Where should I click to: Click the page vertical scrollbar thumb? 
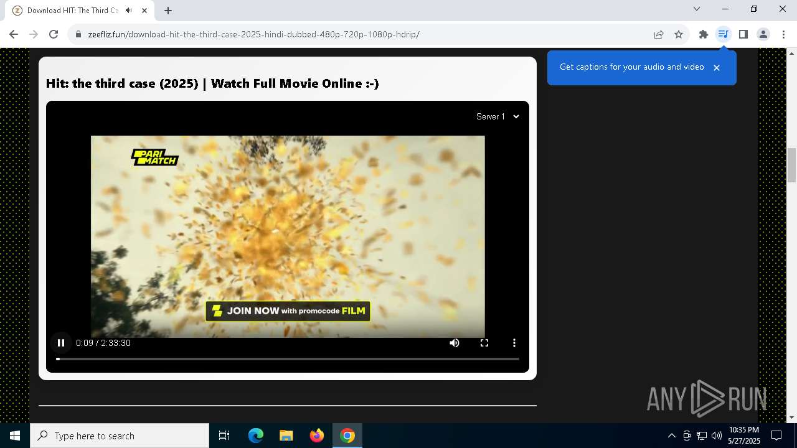(x=791, y=164)
